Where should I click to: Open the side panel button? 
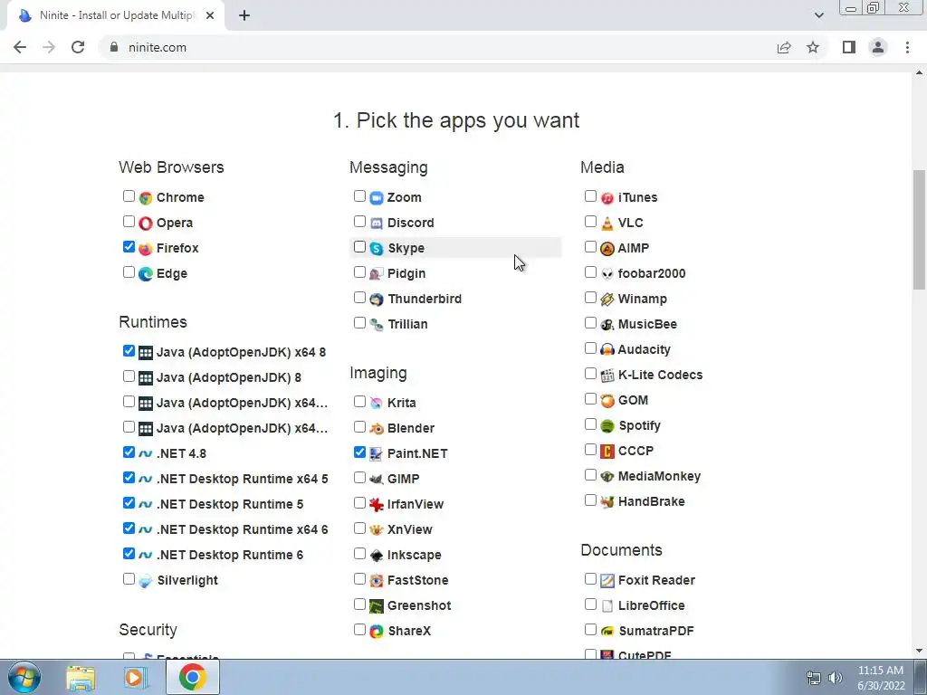pos(849,47)
